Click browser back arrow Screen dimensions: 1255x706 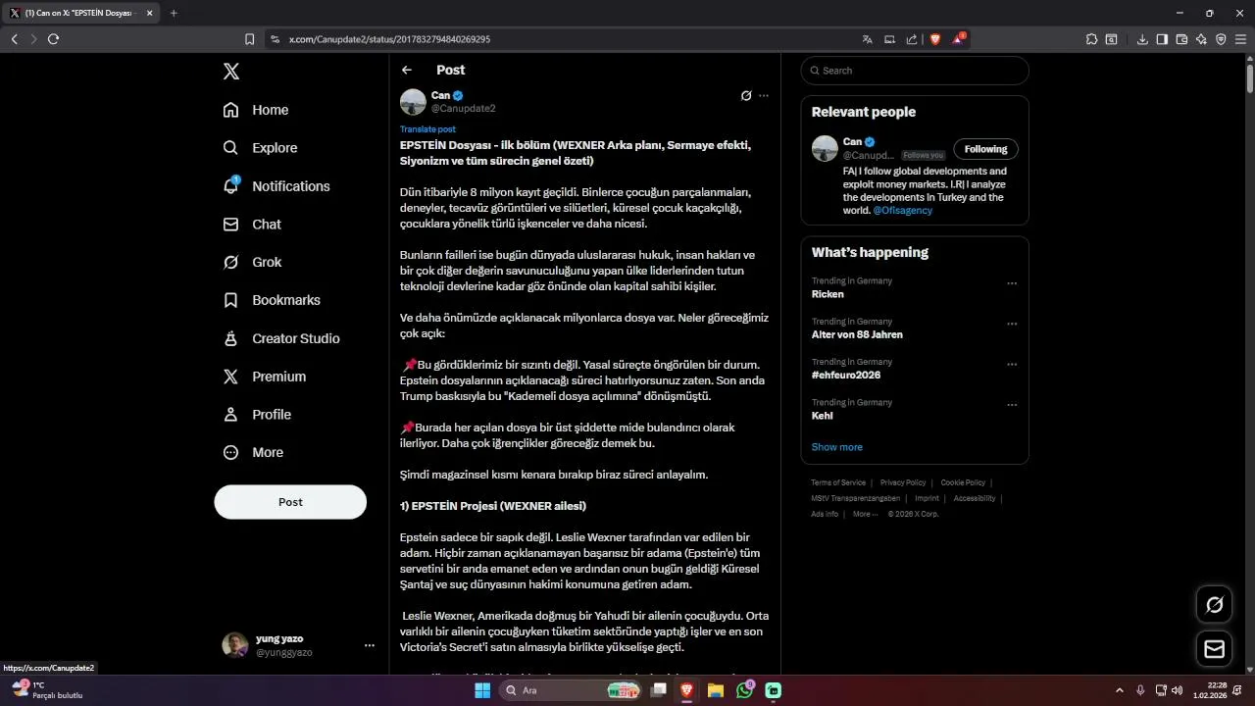coord(14,39)
